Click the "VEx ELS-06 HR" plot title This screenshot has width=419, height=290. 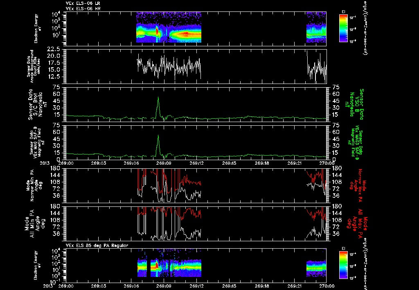(83, 9)
